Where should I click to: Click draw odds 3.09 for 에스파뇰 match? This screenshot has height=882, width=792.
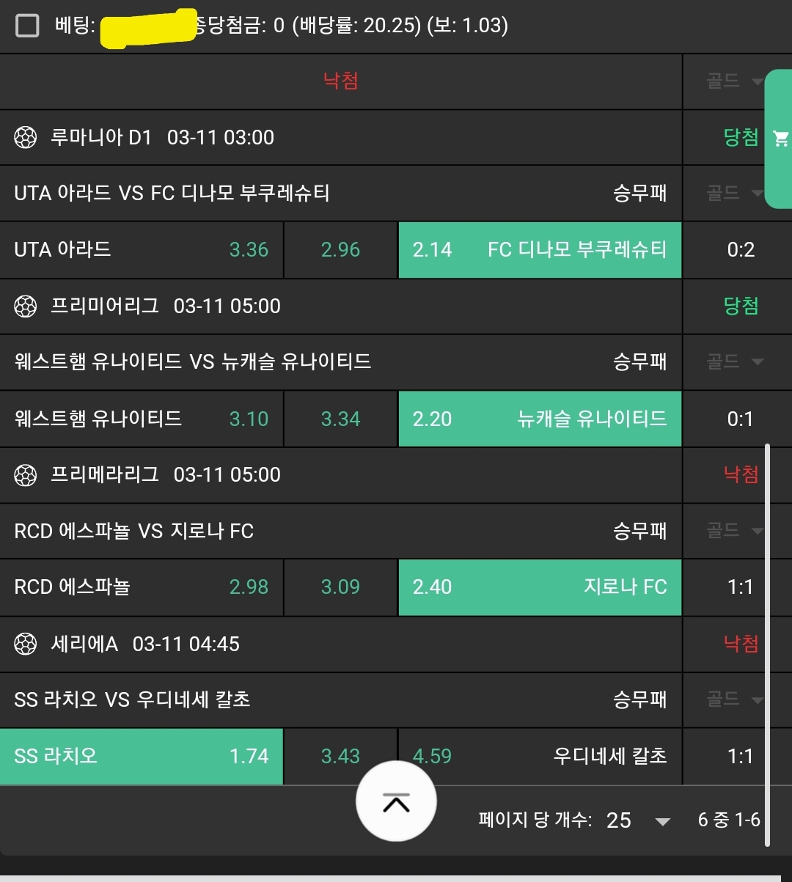coord(340,587)
